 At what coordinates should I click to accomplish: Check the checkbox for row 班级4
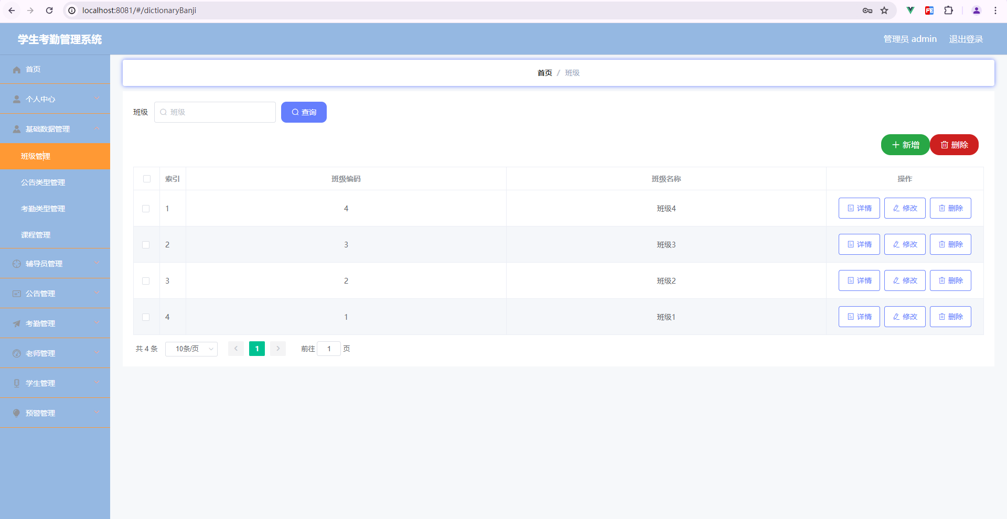[146, 209]
